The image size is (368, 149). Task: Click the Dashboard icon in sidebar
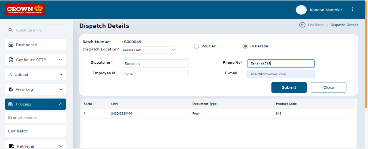tap(11, 45)
